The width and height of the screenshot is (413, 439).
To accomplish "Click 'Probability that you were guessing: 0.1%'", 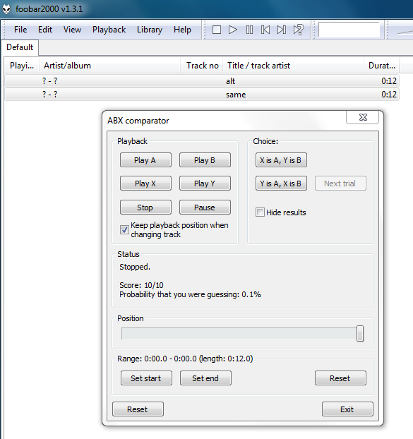I will (x=190, y=294).
